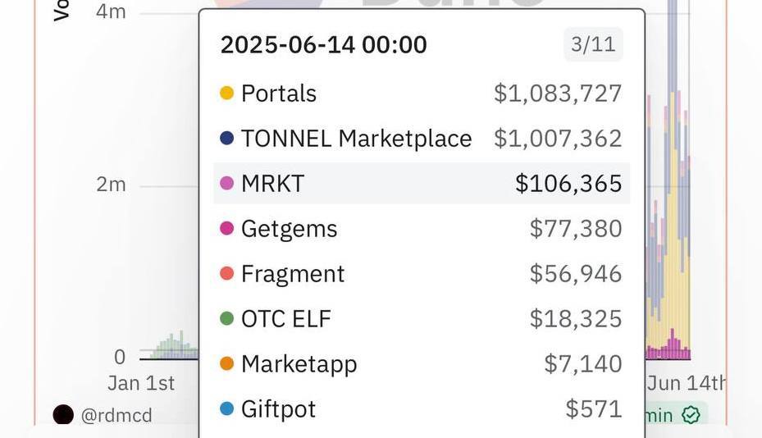Image resolution: width=762 pixels, height=438 pixels.
Task: Select the highlighted MRKT row
Action: pos(422,183)
